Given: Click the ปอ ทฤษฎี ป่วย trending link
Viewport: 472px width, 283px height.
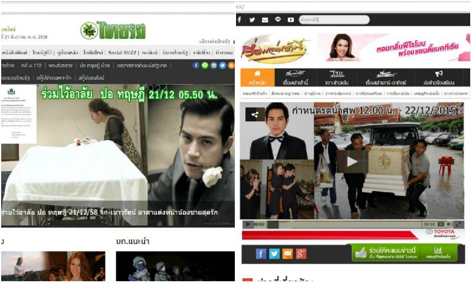Looking at the screenshot, I should (x=95, y=65).
